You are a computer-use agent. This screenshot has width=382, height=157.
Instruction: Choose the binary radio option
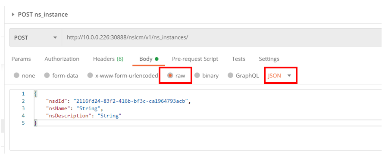[x=197, y=76]
